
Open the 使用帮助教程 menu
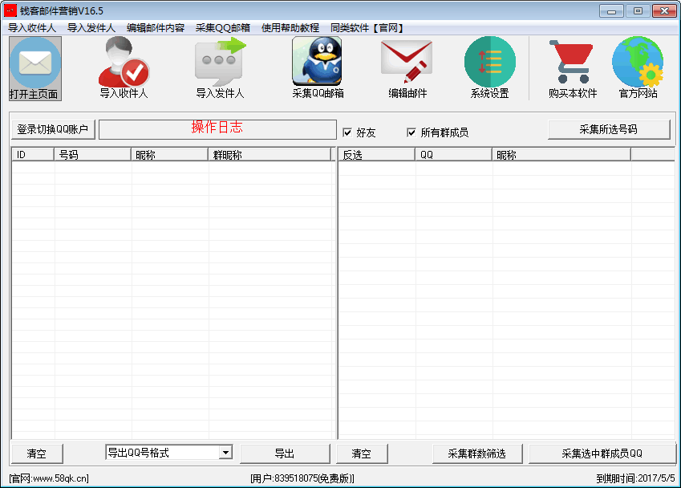point(290,28)
